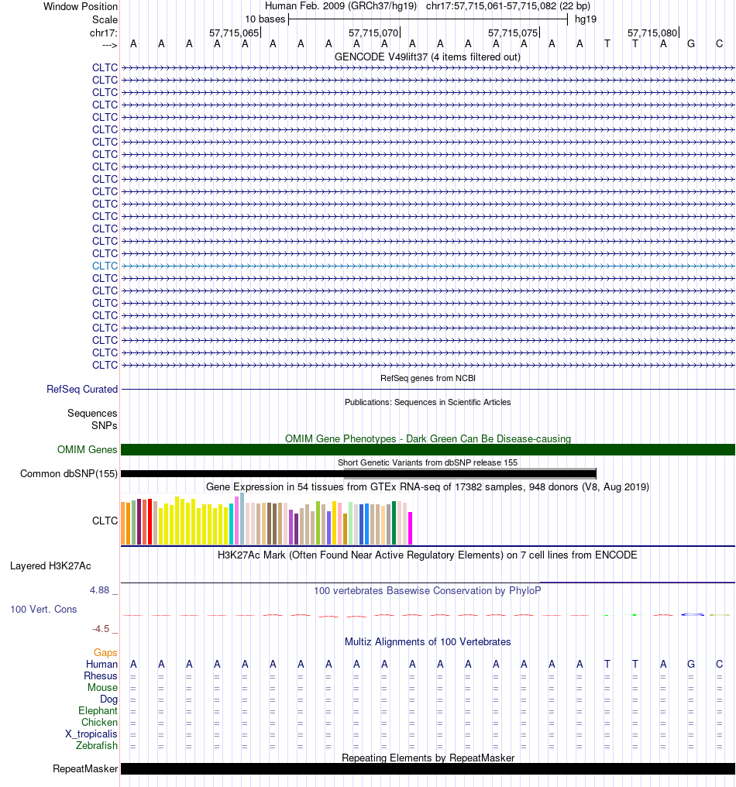Click the dark green OMIM gene bar

click(428, 450)
